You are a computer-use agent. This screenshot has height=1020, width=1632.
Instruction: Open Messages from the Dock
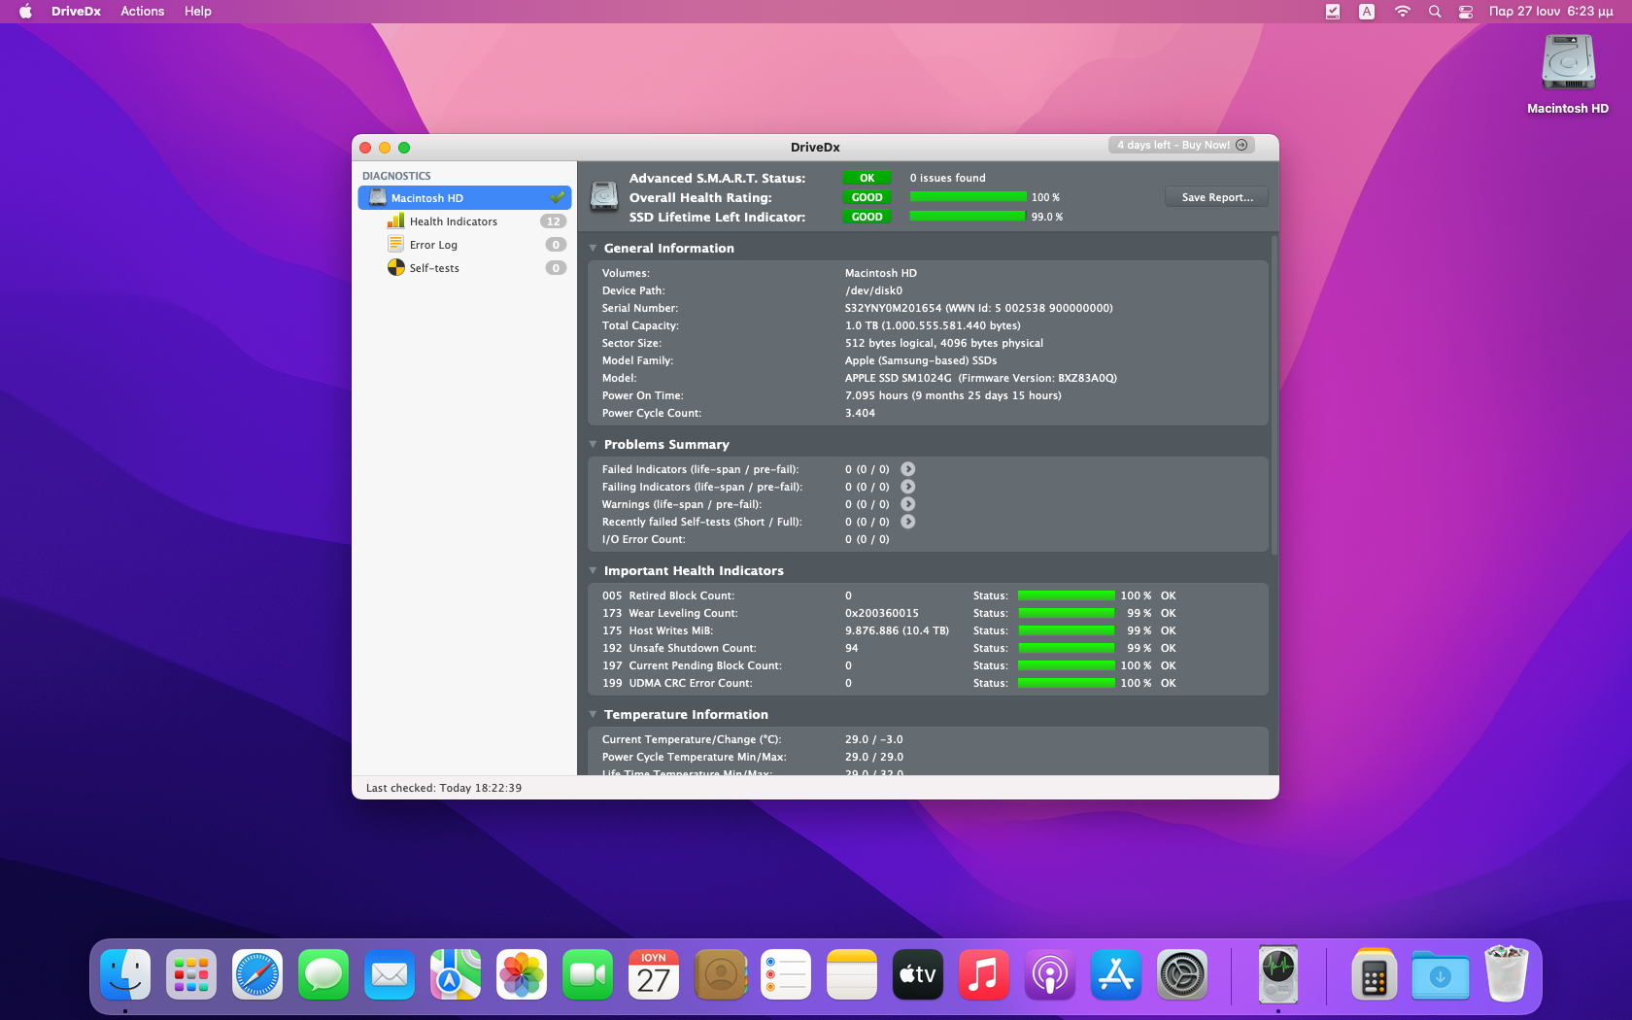323,974
